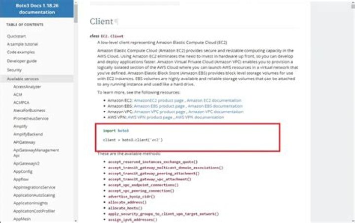This screenshot has width=355, height=223.
Task: Follow the AWS VPN documentation link
Action: click(200, 117)
